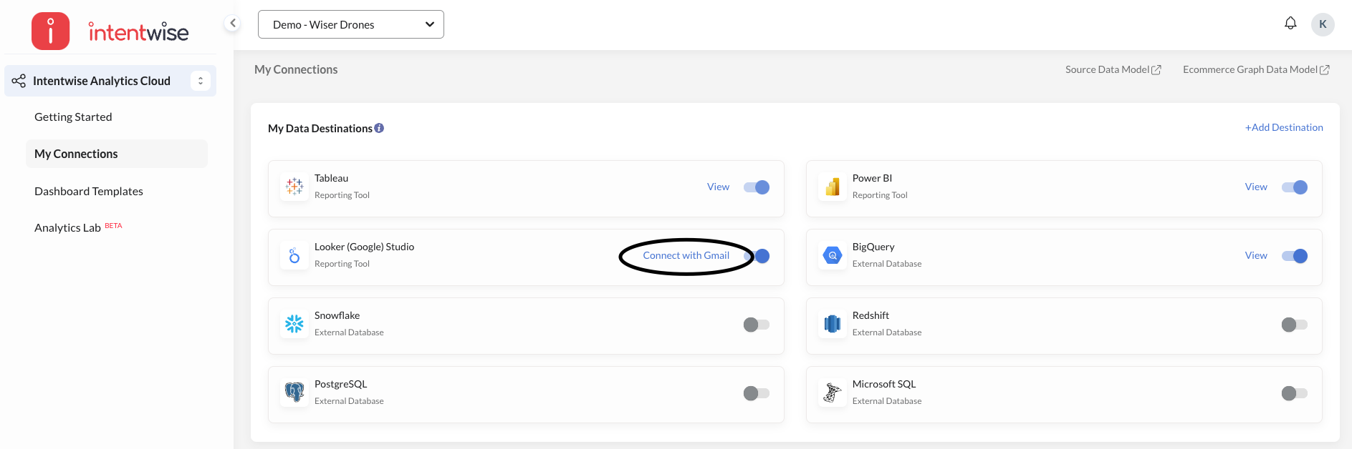Open Analytics Lab beta
This screenshot has width=1352, height=449.
click(78, 227)
